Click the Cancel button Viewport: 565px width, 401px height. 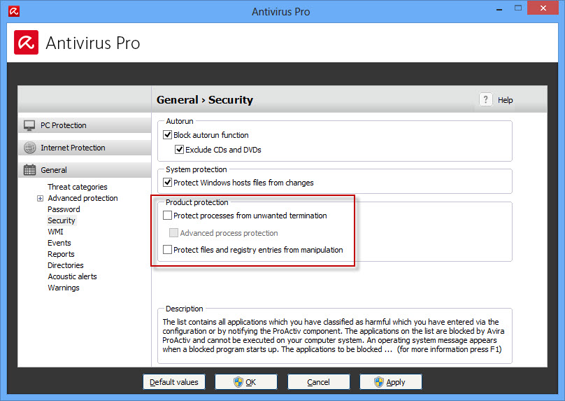[319, 382]
